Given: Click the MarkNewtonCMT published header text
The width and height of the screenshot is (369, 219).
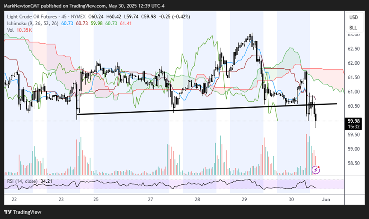Looking at the screenshot, I should (x=84, y=6).
